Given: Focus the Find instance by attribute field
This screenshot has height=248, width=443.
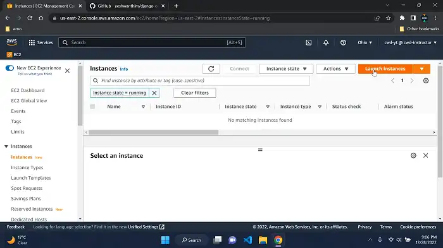Looking at the screenshot, I should (x=200, y=81).
